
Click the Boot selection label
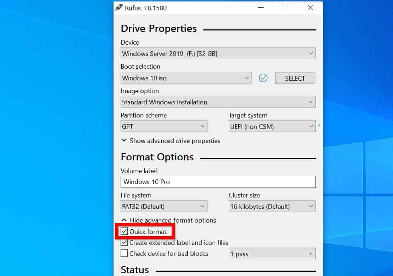pos(140,67)
